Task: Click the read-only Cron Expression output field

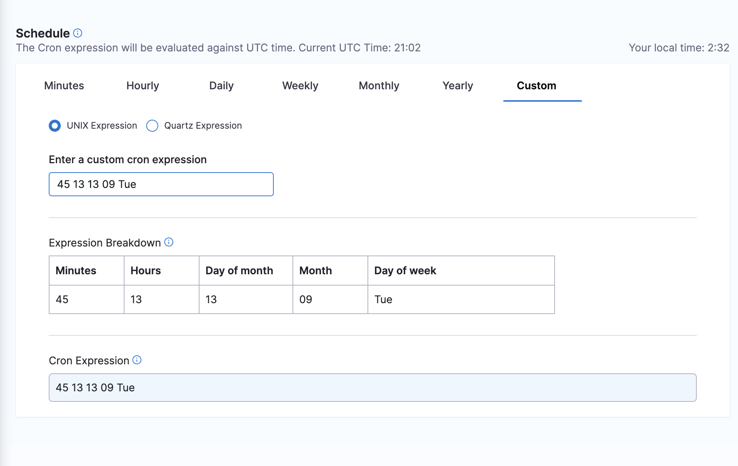Action: click(x=372, y=388)
